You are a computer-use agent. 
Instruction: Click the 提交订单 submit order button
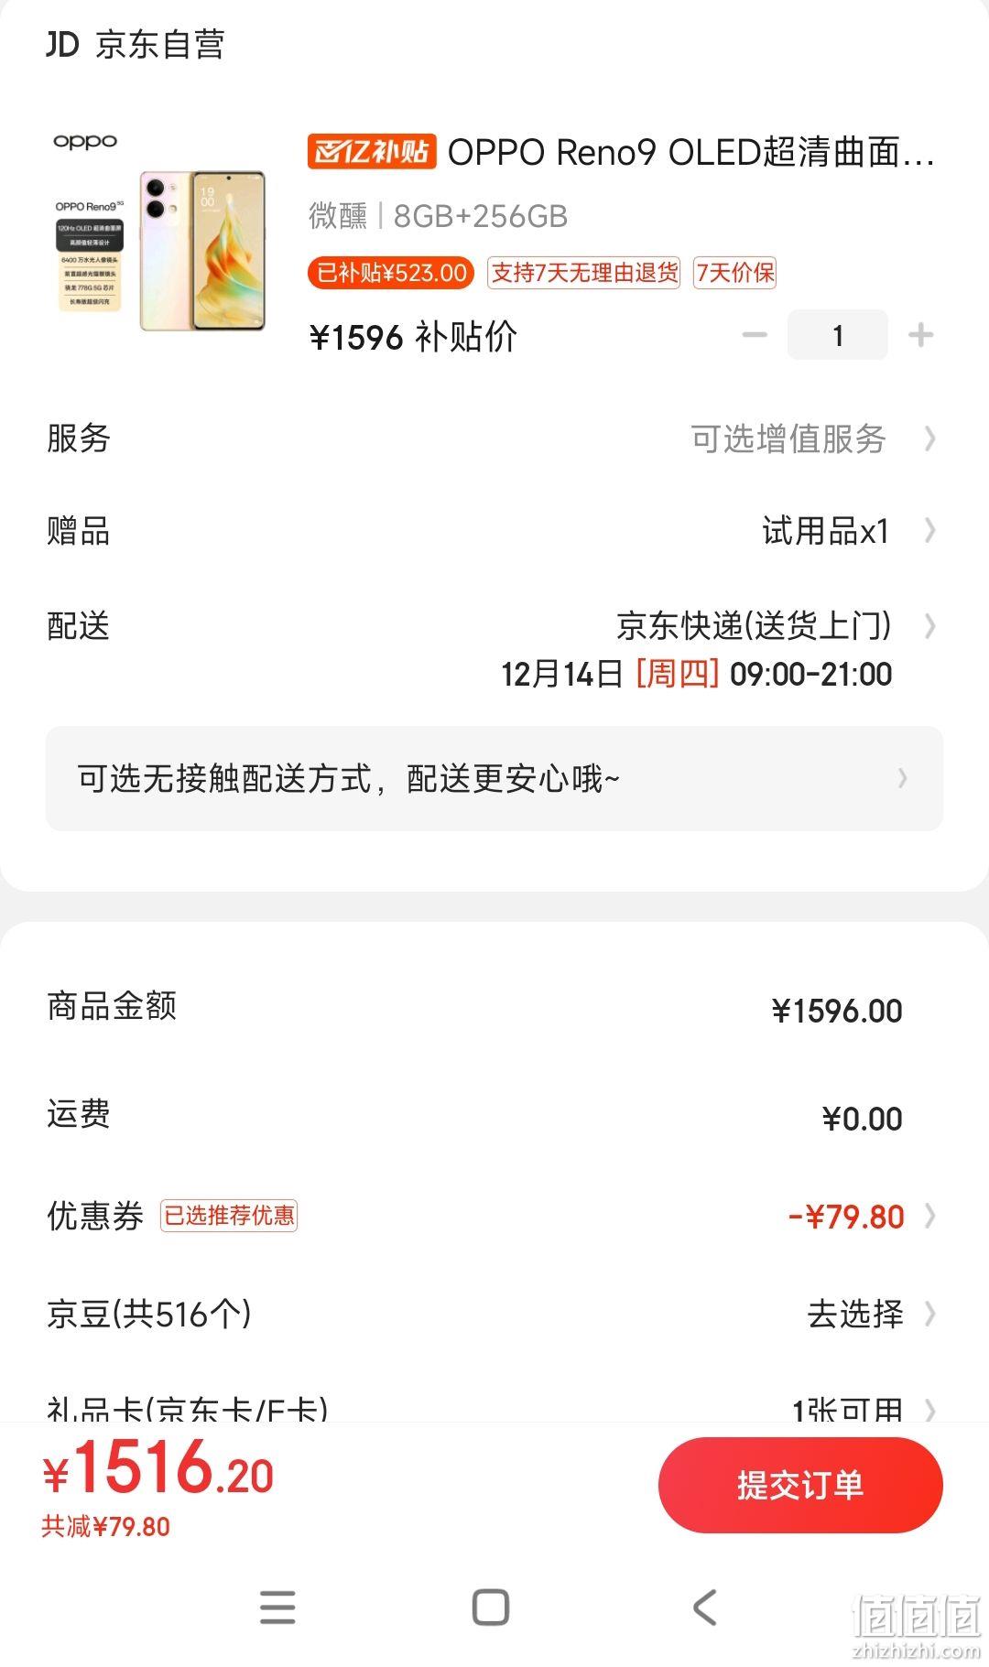click(x=800, y=1485)
